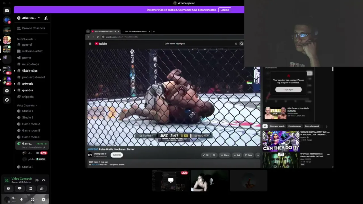This screenshot has width=363, height=204.
Task: Click the user avatar in the bottom panel
Action: click(7, 199)
